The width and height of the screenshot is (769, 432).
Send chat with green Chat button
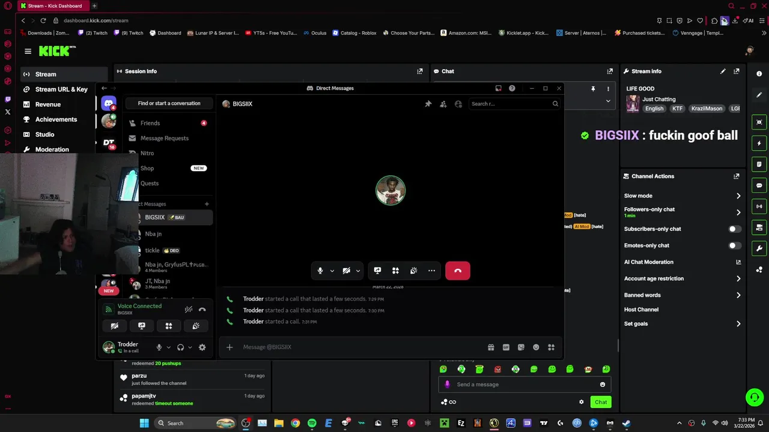[x=601, y=402]
